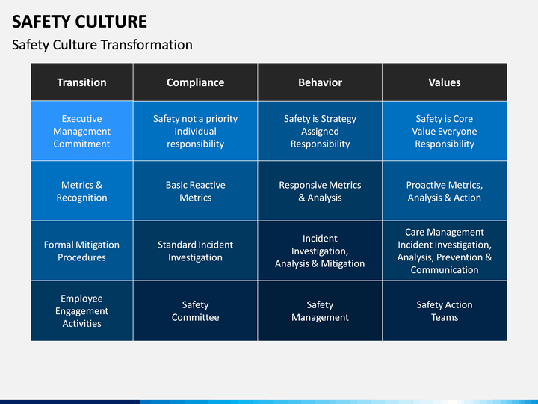538x404 pixels.
Task: Click the 'Executive Management Commitment' cell
Action: coord(81,131)
